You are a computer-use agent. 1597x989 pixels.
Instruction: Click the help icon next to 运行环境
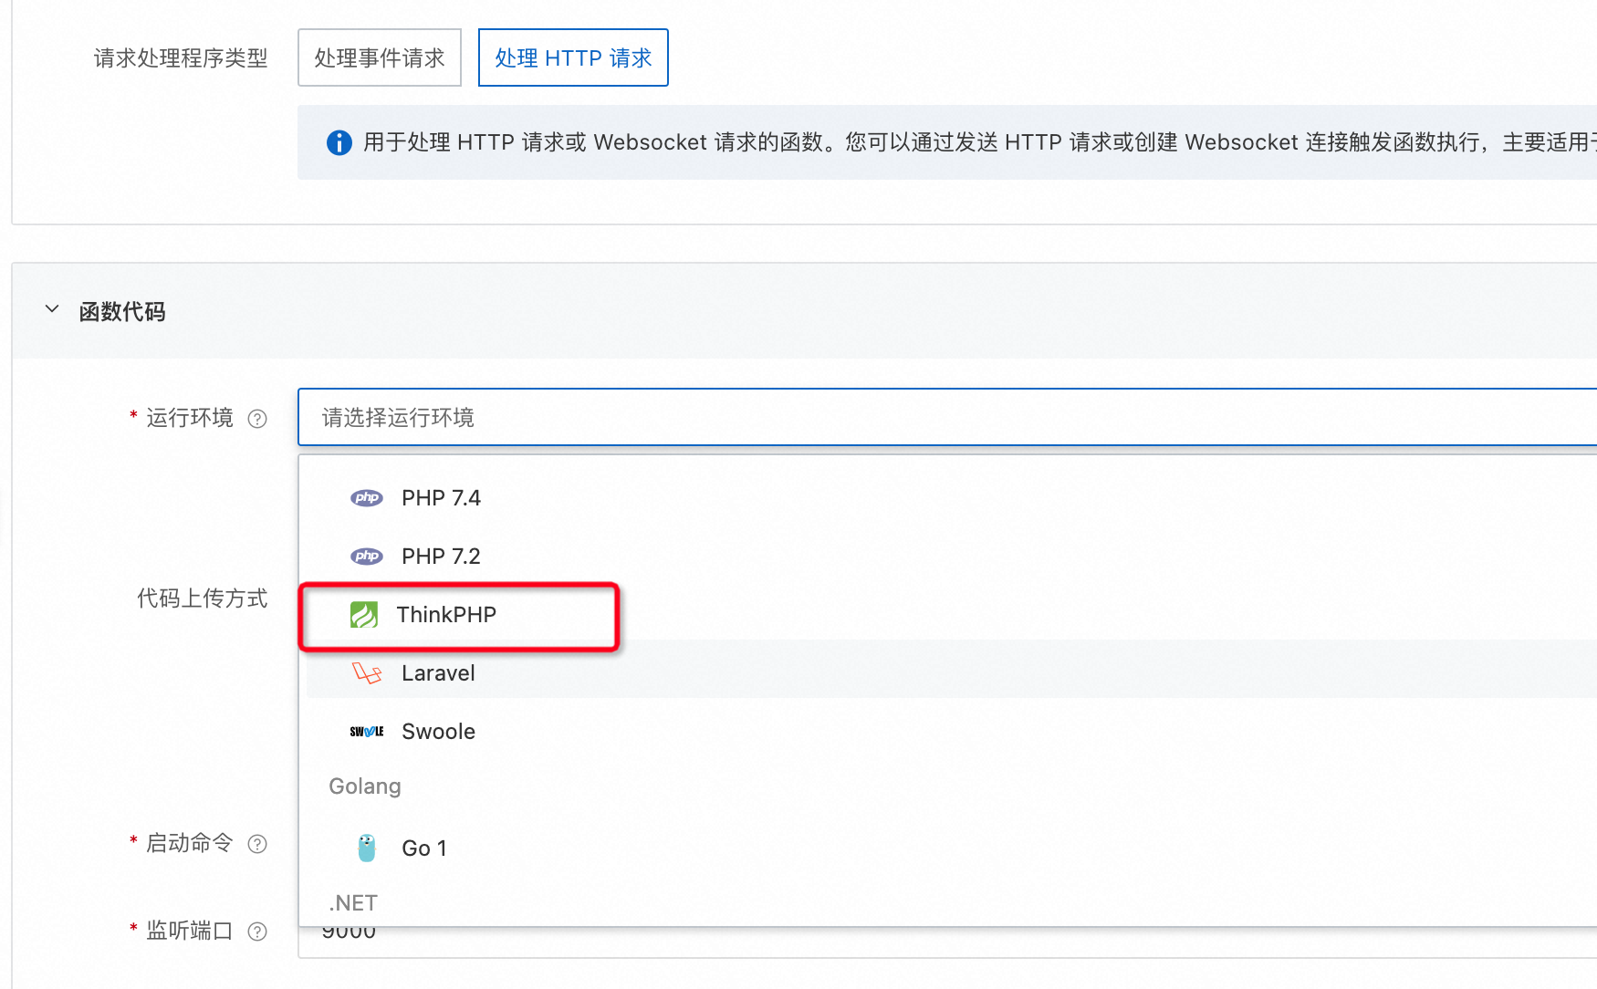(x=258, y=419)
